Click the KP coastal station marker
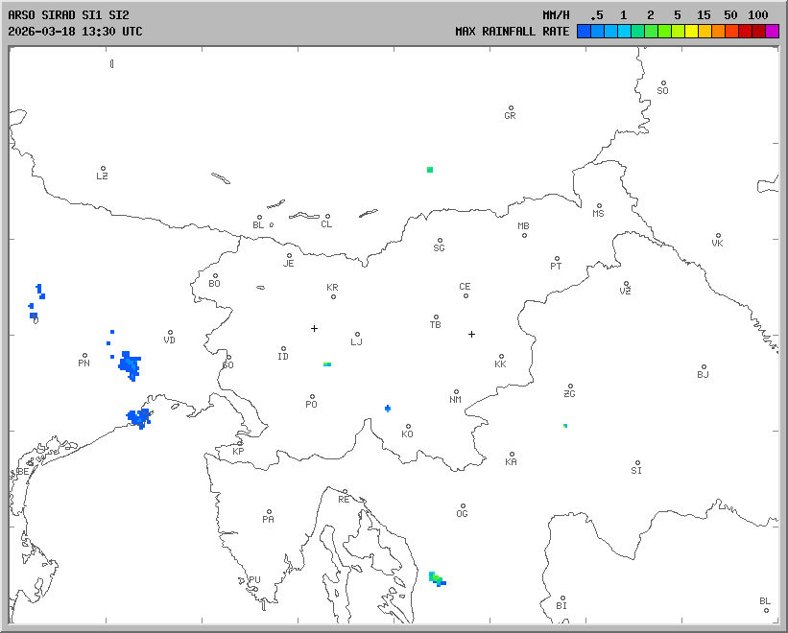788x633 pixels. pyautogui.click(x=241, y=443)
